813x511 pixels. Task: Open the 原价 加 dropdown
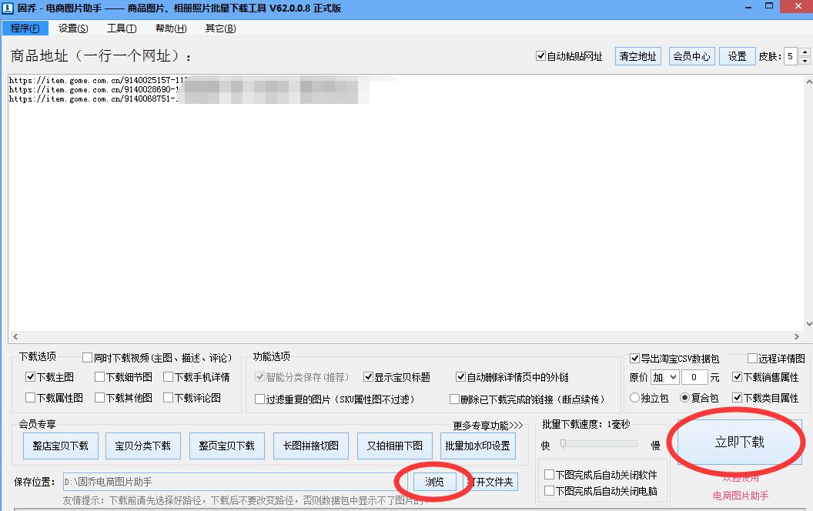click(x=664, y=377)
